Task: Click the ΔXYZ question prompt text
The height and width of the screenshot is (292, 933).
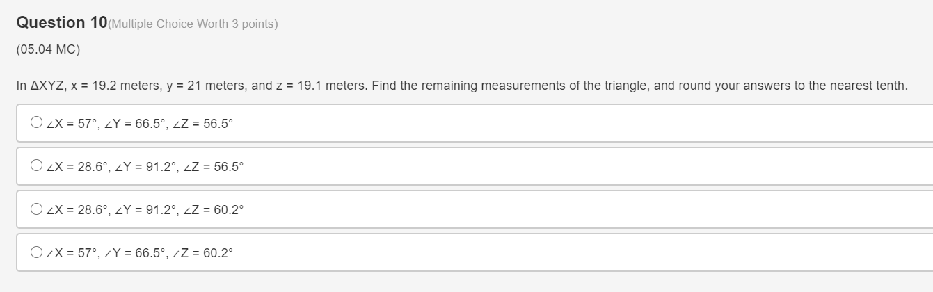Action: pos(462,86)
